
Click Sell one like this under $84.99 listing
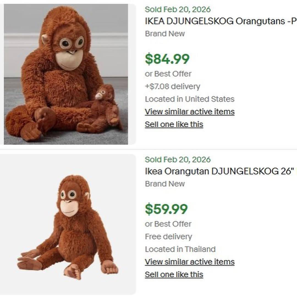coord(174,124)
